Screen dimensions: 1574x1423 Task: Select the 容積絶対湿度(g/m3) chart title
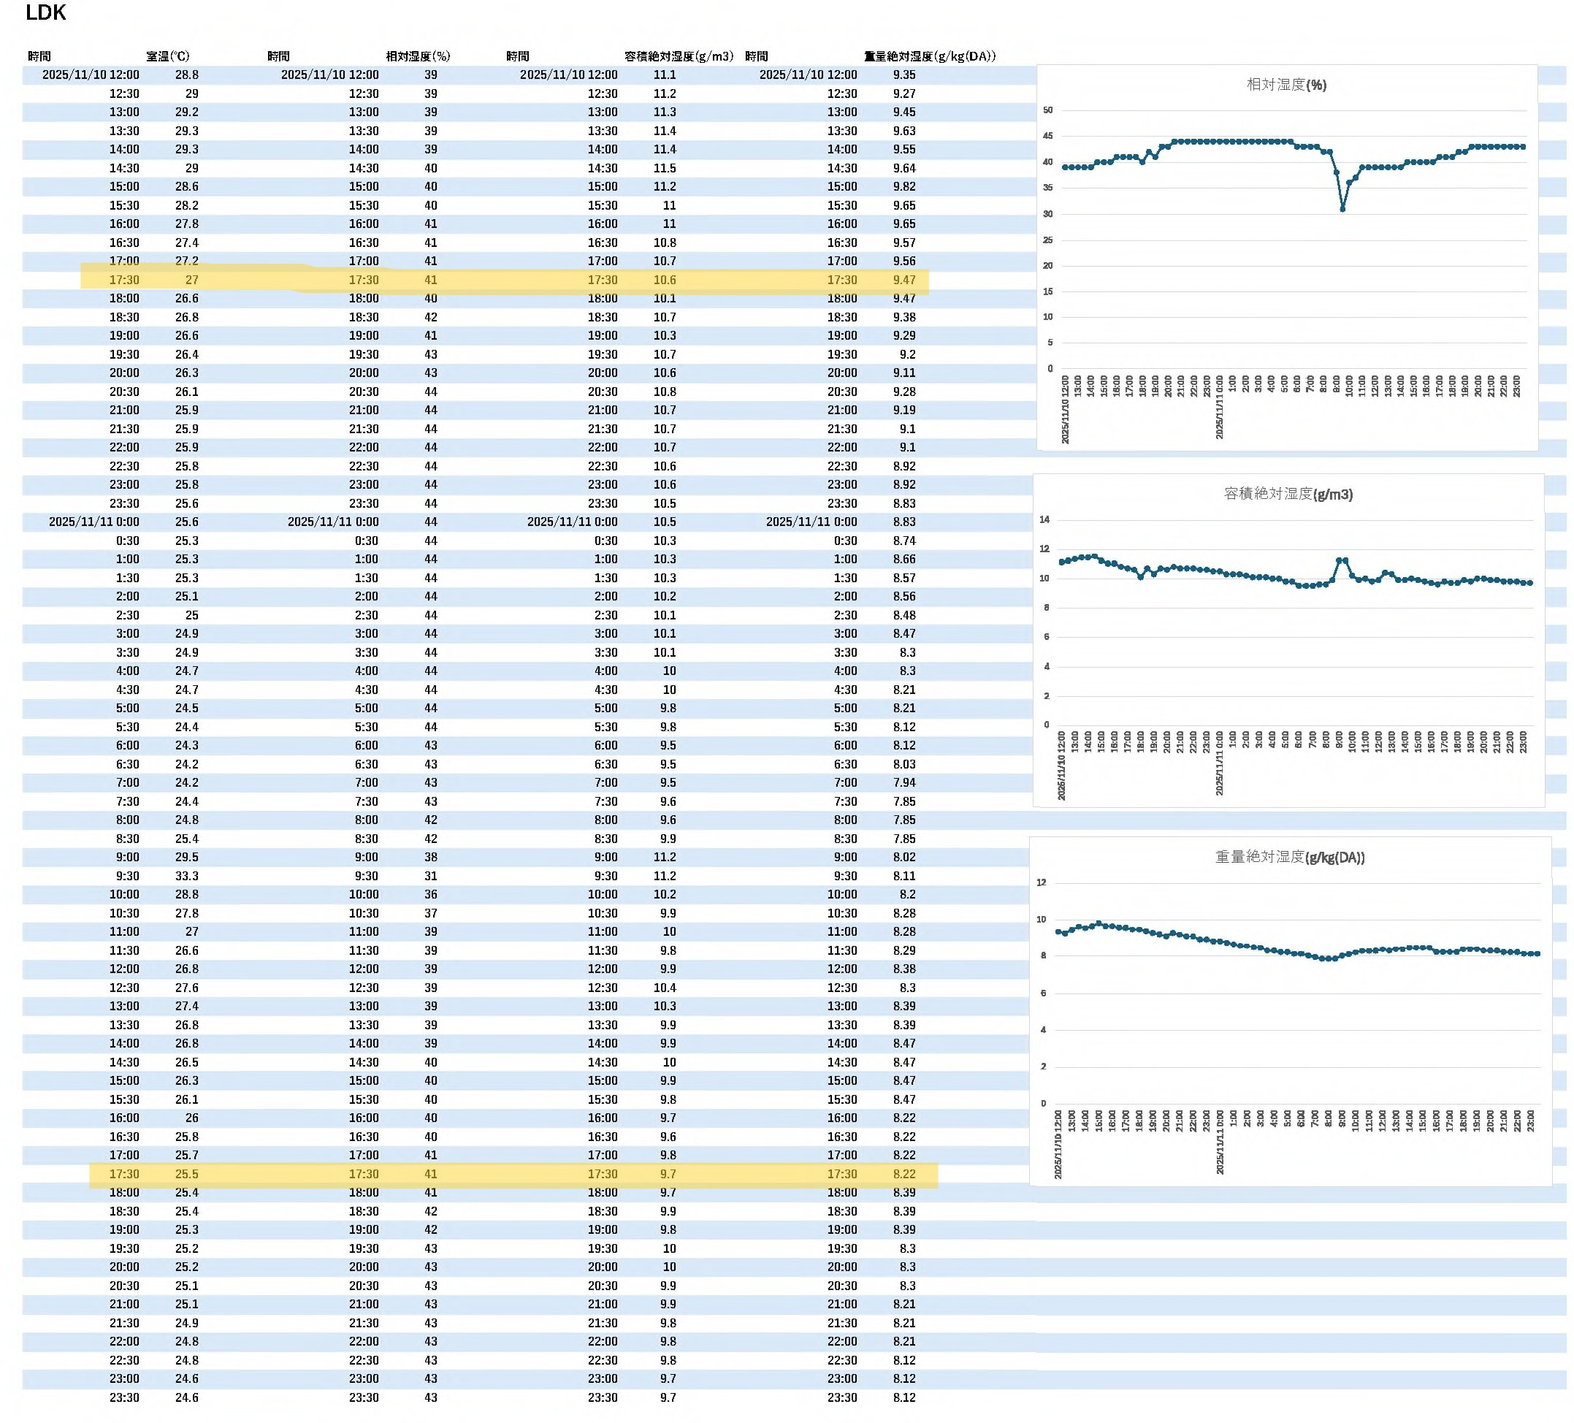pyautogui.click(x=1288, y=494)
